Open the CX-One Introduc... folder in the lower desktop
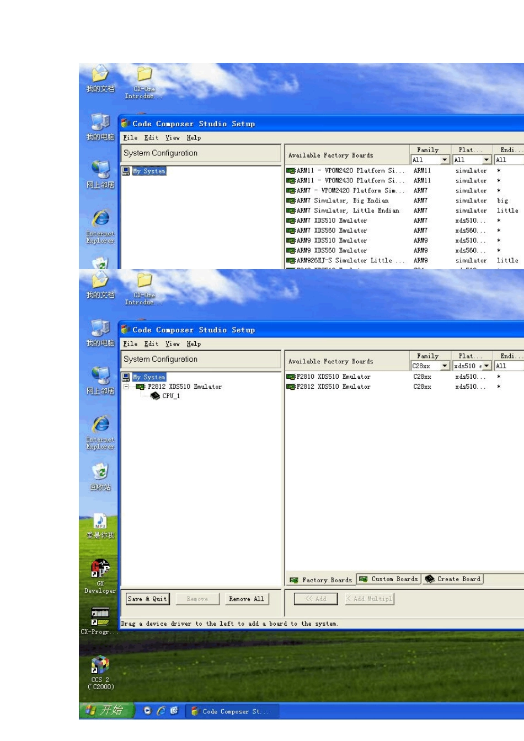The width and height of the screenshot is (524, 741). pyautogui.click(x=144, y=288)
